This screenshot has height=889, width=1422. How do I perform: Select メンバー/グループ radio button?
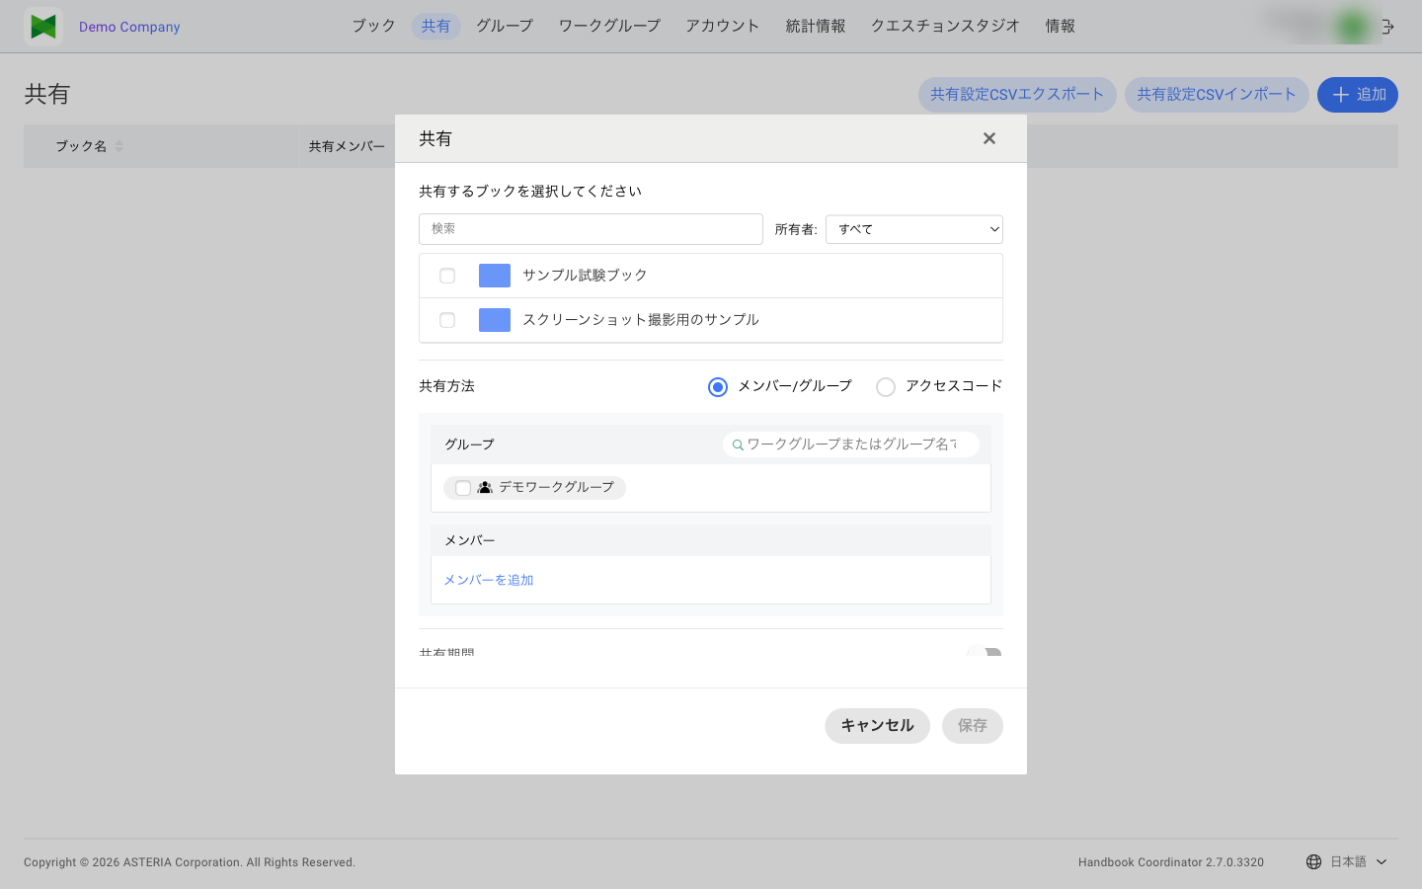pos(718,387)
